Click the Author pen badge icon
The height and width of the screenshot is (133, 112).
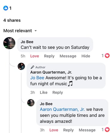(x=32, y=67)
